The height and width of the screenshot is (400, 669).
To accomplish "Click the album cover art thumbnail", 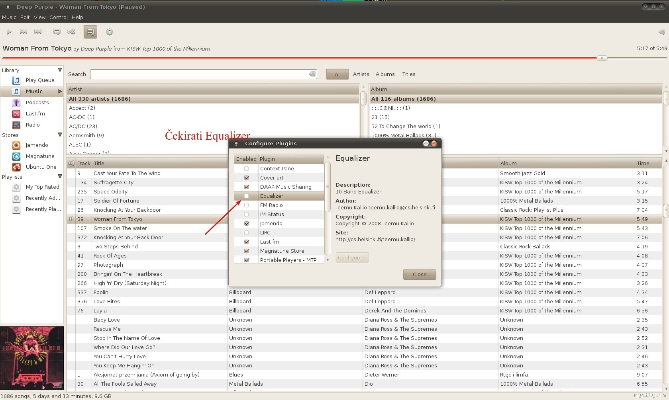I will [x=32, y=358].
